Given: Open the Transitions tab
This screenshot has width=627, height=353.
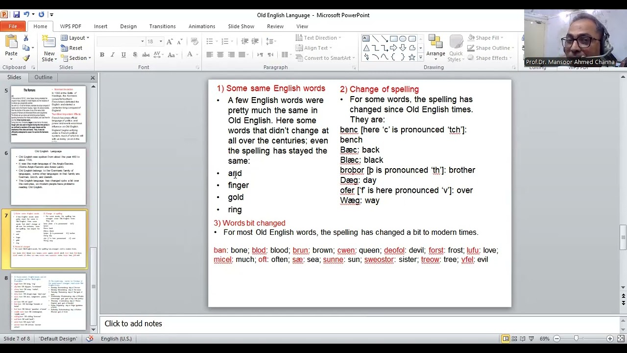Looking at the screenshot, I should pyautogui.click(x=162, y=26).
